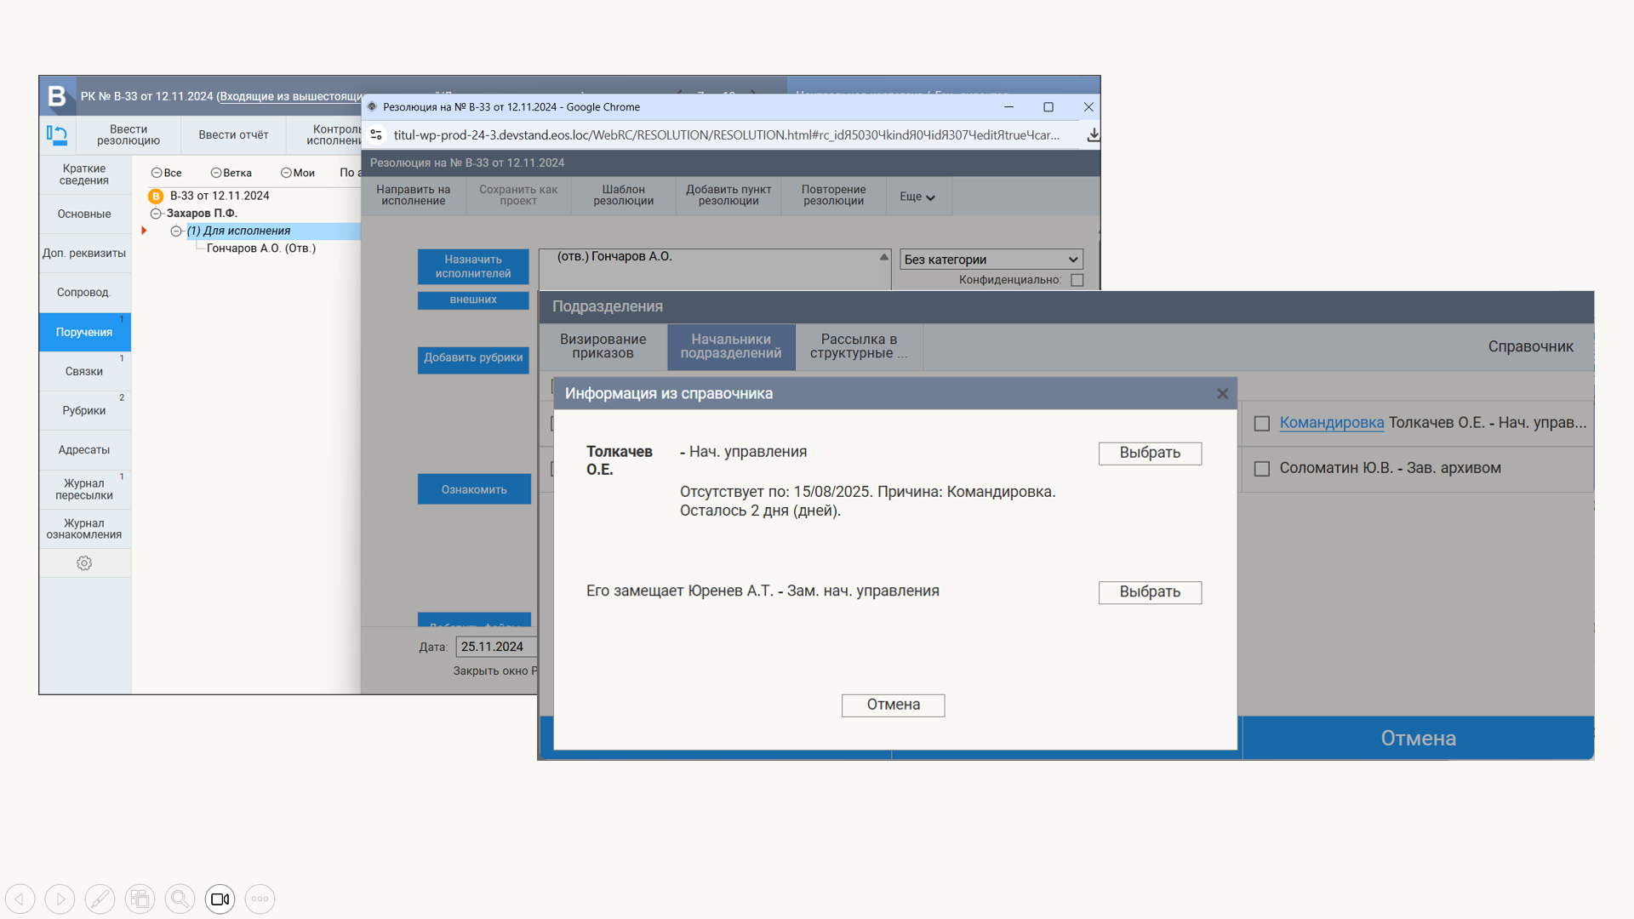Click the camera icon in slideshow controls

point(220,899)
